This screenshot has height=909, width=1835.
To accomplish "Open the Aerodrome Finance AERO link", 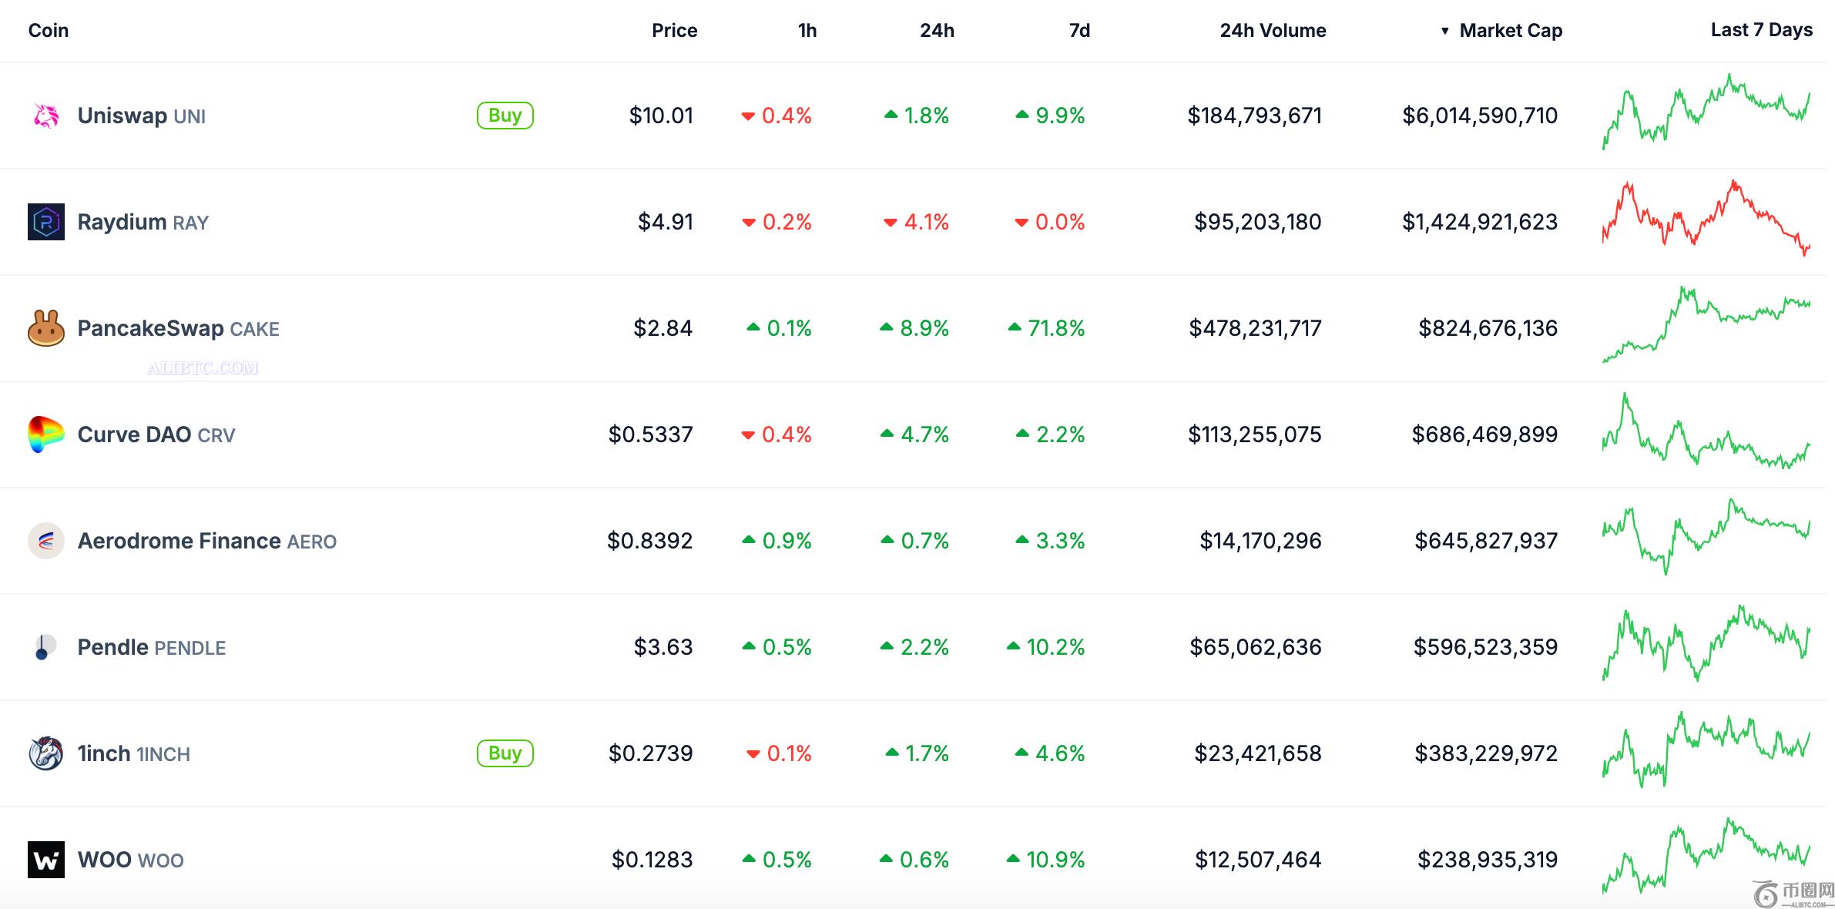I will [206, 541].
